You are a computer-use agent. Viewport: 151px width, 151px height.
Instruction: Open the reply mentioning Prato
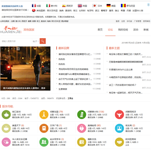pos(75,74)
